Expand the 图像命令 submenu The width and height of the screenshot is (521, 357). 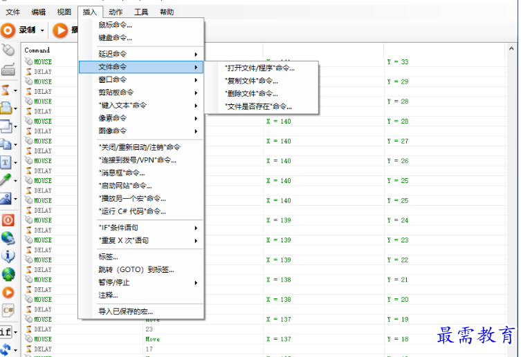(x=141, y=131)
